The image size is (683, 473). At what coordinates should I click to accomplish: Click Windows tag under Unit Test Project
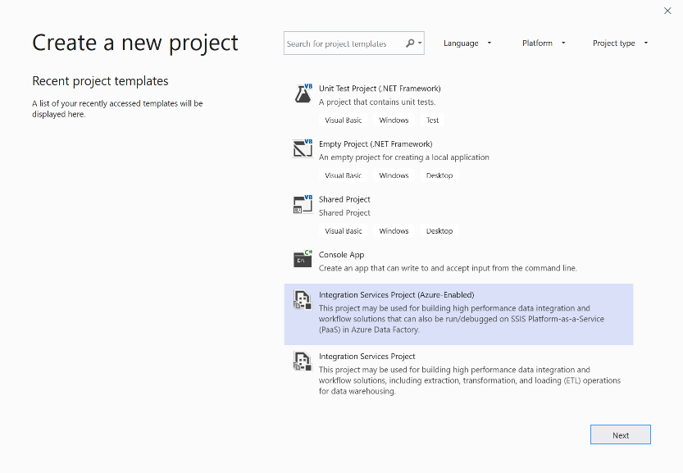click(x=394, y=121)
